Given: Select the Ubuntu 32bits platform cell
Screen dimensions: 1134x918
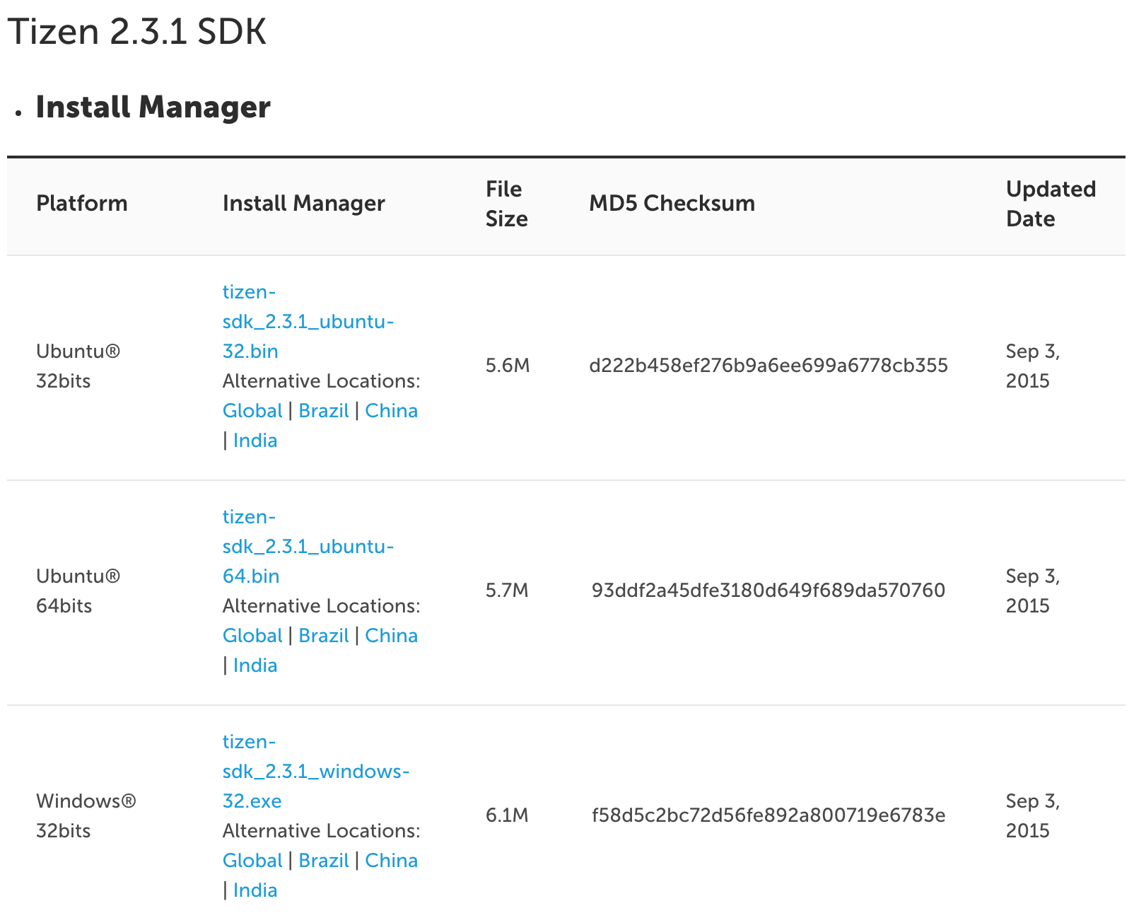Looking at the screenshot, I should click(x=78, y=366).
